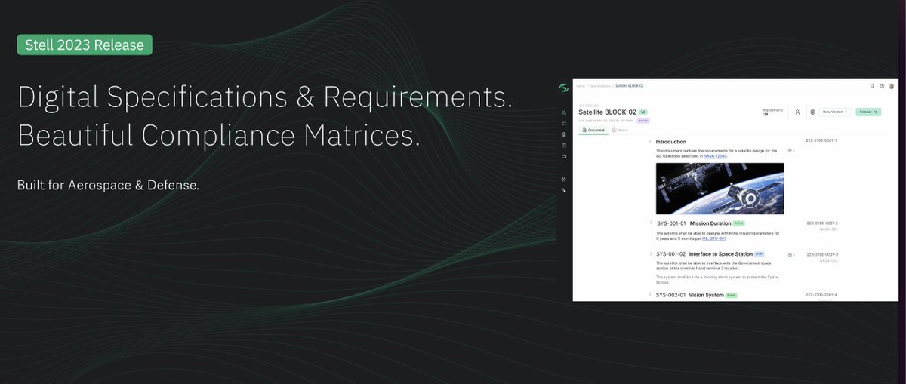Screen dimensions: 906x384
Task: Click the Introduction heading
Action: click(x=670, y=141)
